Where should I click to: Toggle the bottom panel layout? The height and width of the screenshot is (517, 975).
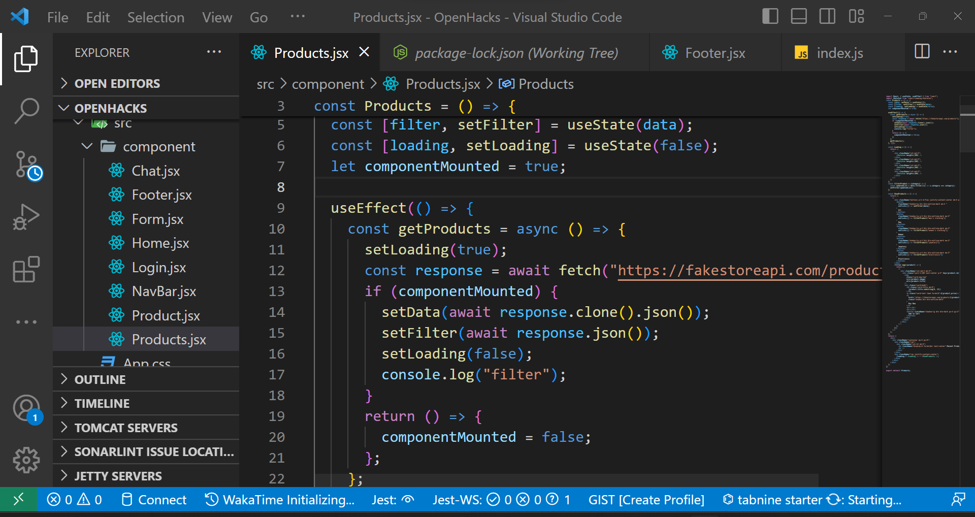(x=799, y=16)
